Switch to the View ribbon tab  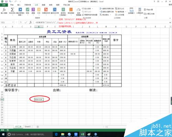(58, 5)
